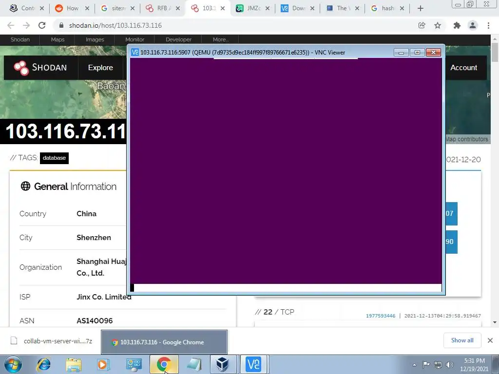Open the Explore link on Shodan
The width and height of the screenshot is (499, 374).
[100, 68]
